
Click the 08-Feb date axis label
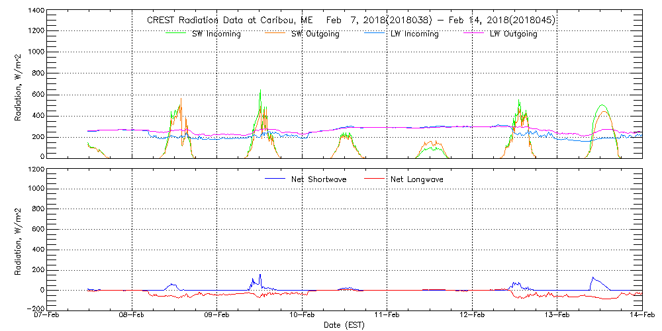[x=132, y=315]
